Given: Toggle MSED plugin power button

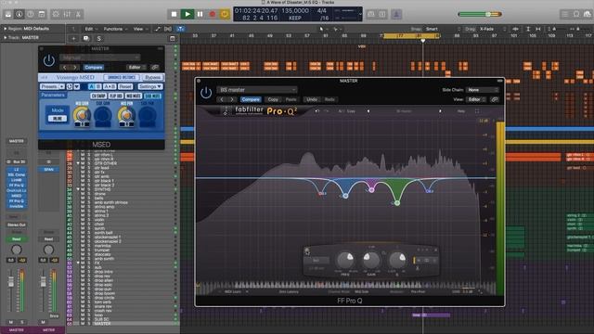Looking at the screenshot, I should tap(49, 60).
